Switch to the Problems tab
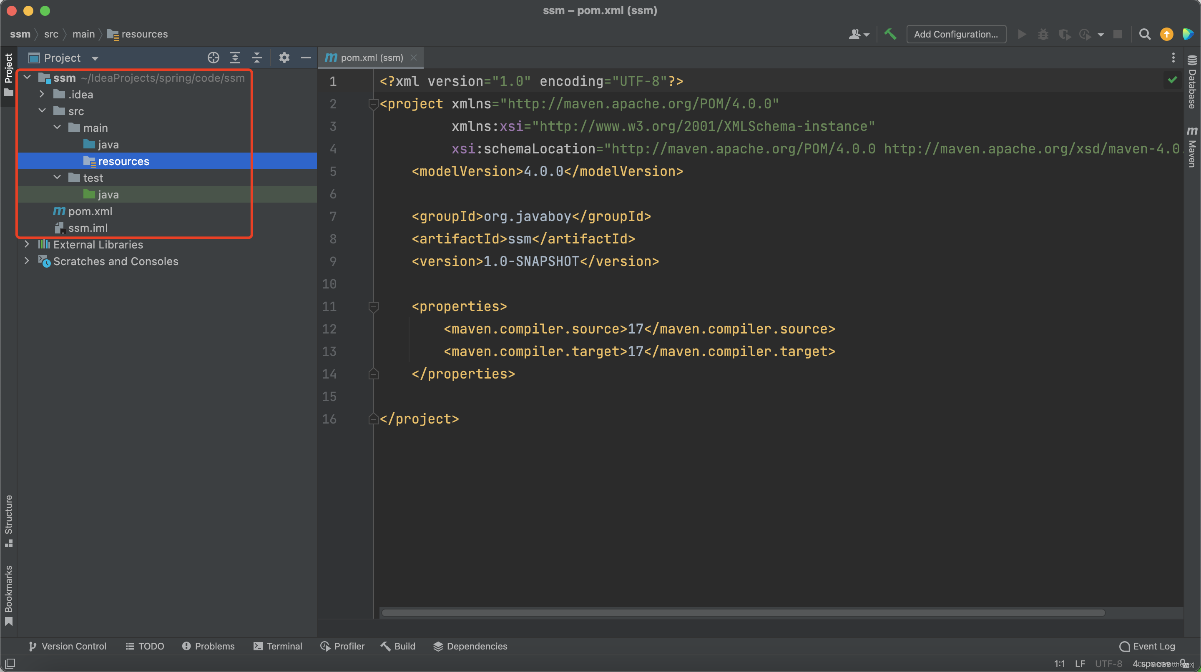 (x=209, y=646)
